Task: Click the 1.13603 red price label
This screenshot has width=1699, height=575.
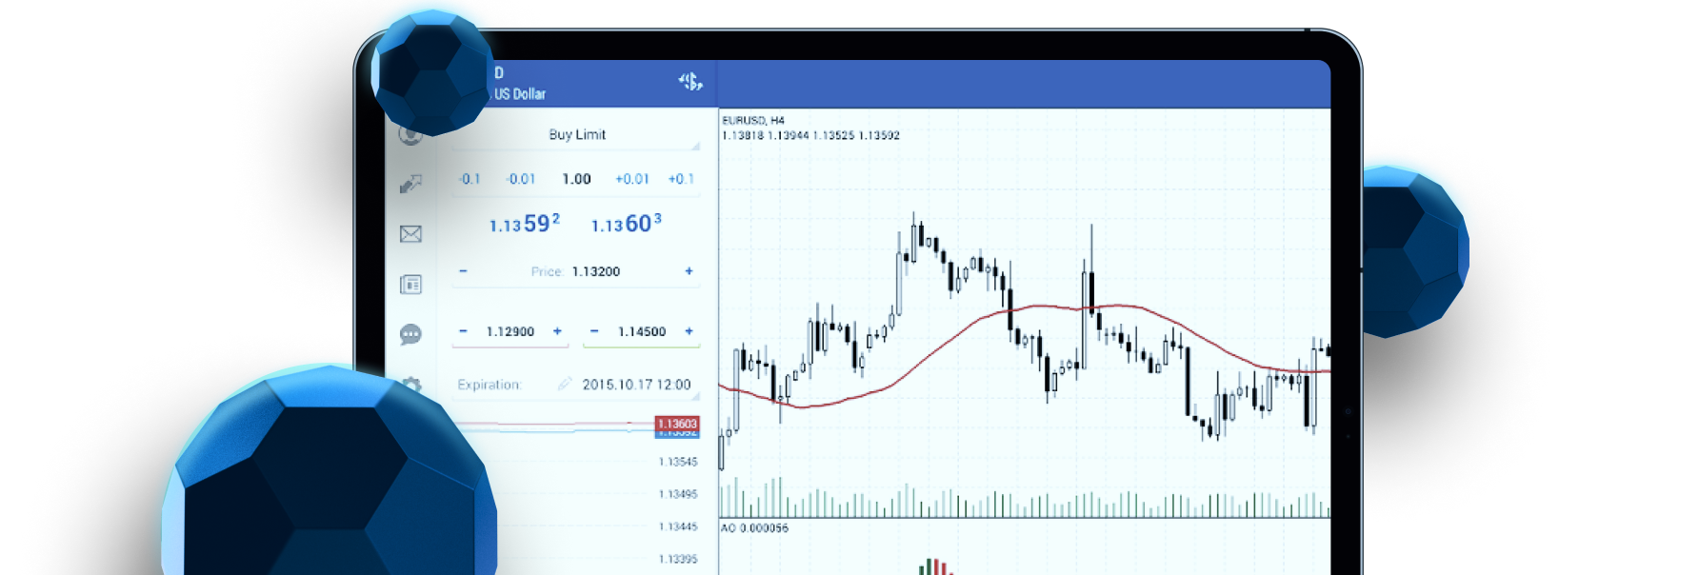Action: 677,424
